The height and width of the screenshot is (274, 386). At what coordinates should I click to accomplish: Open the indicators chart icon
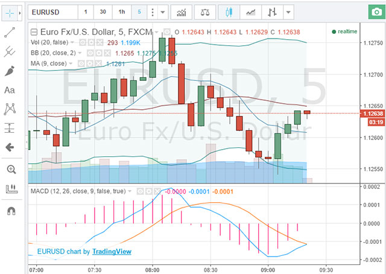(182, 12)
